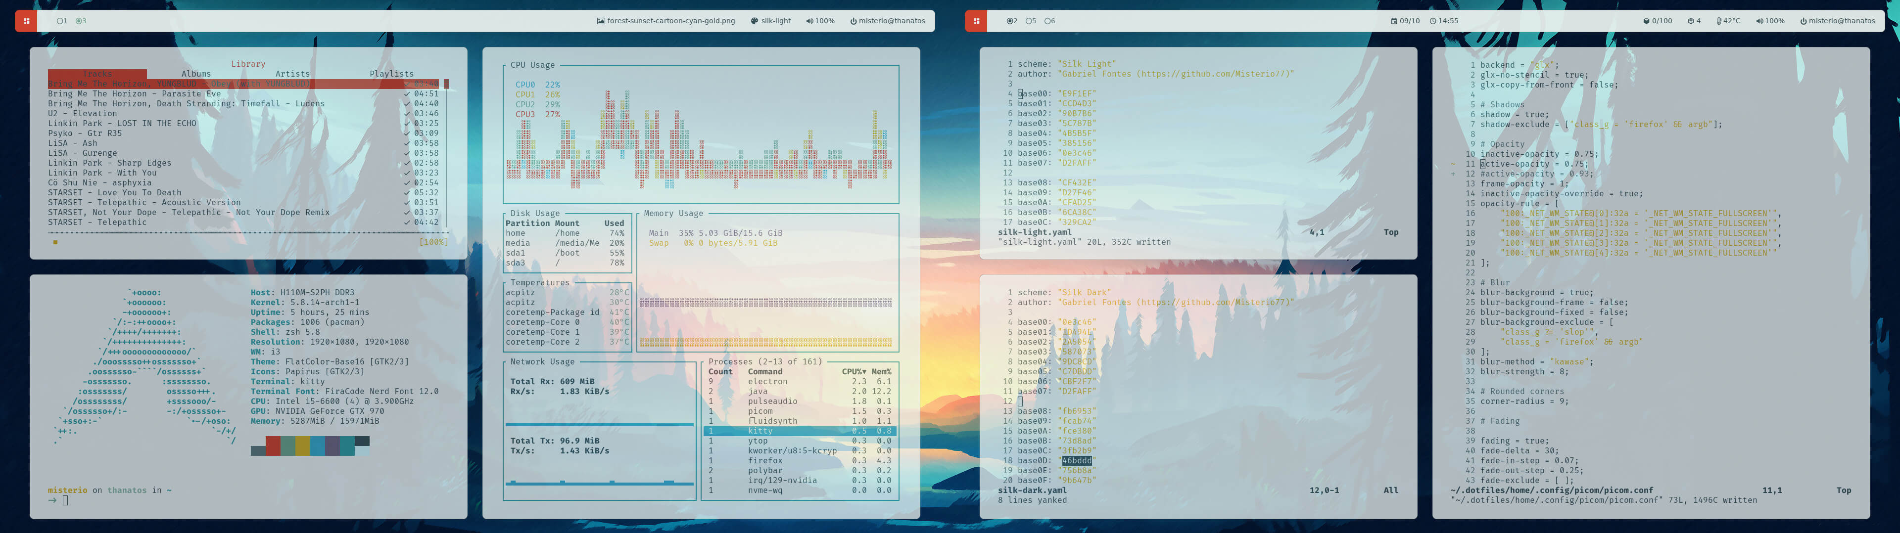Open the red launcher icon on right bar
Image resolution: width=1900 pixels, height=533 pixels.
[976, 21]
